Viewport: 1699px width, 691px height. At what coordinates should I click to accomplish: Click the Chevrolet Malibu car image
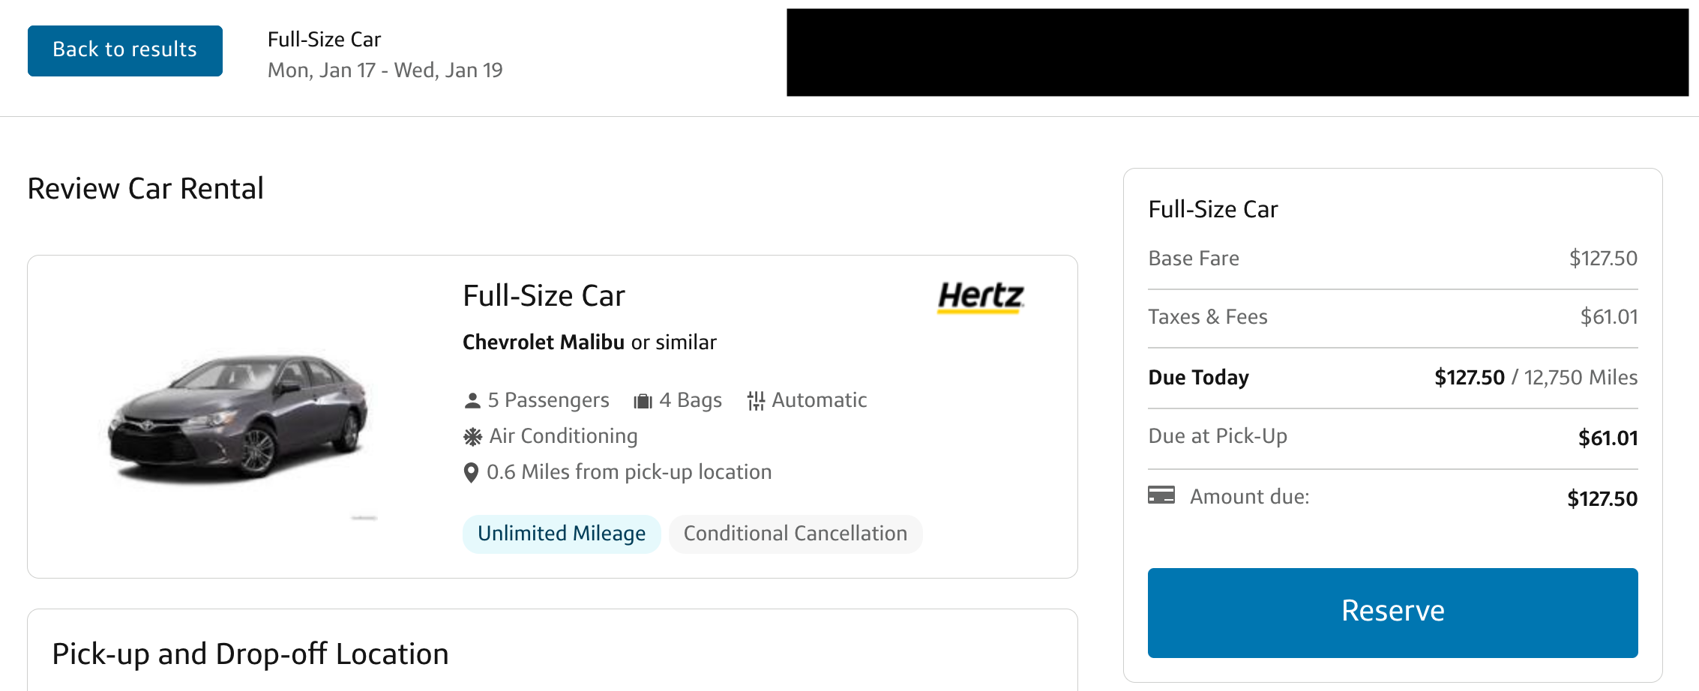coord(238,414)
